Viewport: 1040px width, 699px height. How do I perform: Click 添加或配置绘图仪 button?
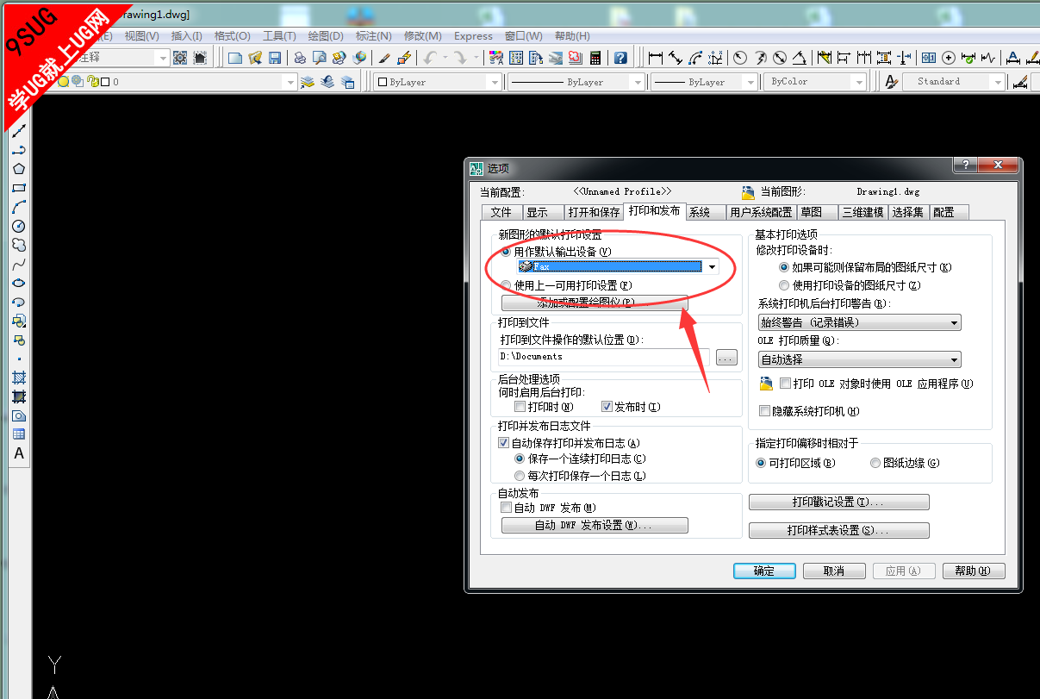tap(595, 303)
